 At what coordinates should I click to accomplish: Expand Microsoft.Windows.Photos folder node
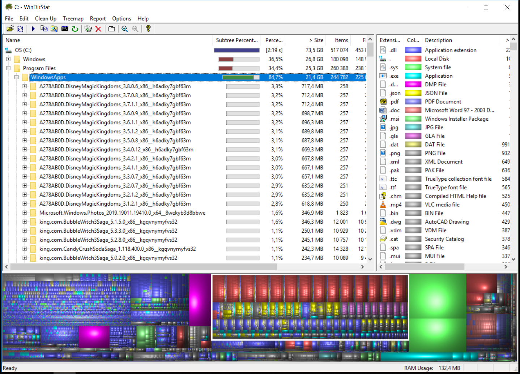point(25,212)
